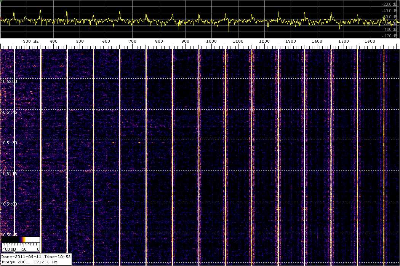This screenshot has height=266, width=400.
Task: Click the 700 frequency axis label
Action: 133,41
